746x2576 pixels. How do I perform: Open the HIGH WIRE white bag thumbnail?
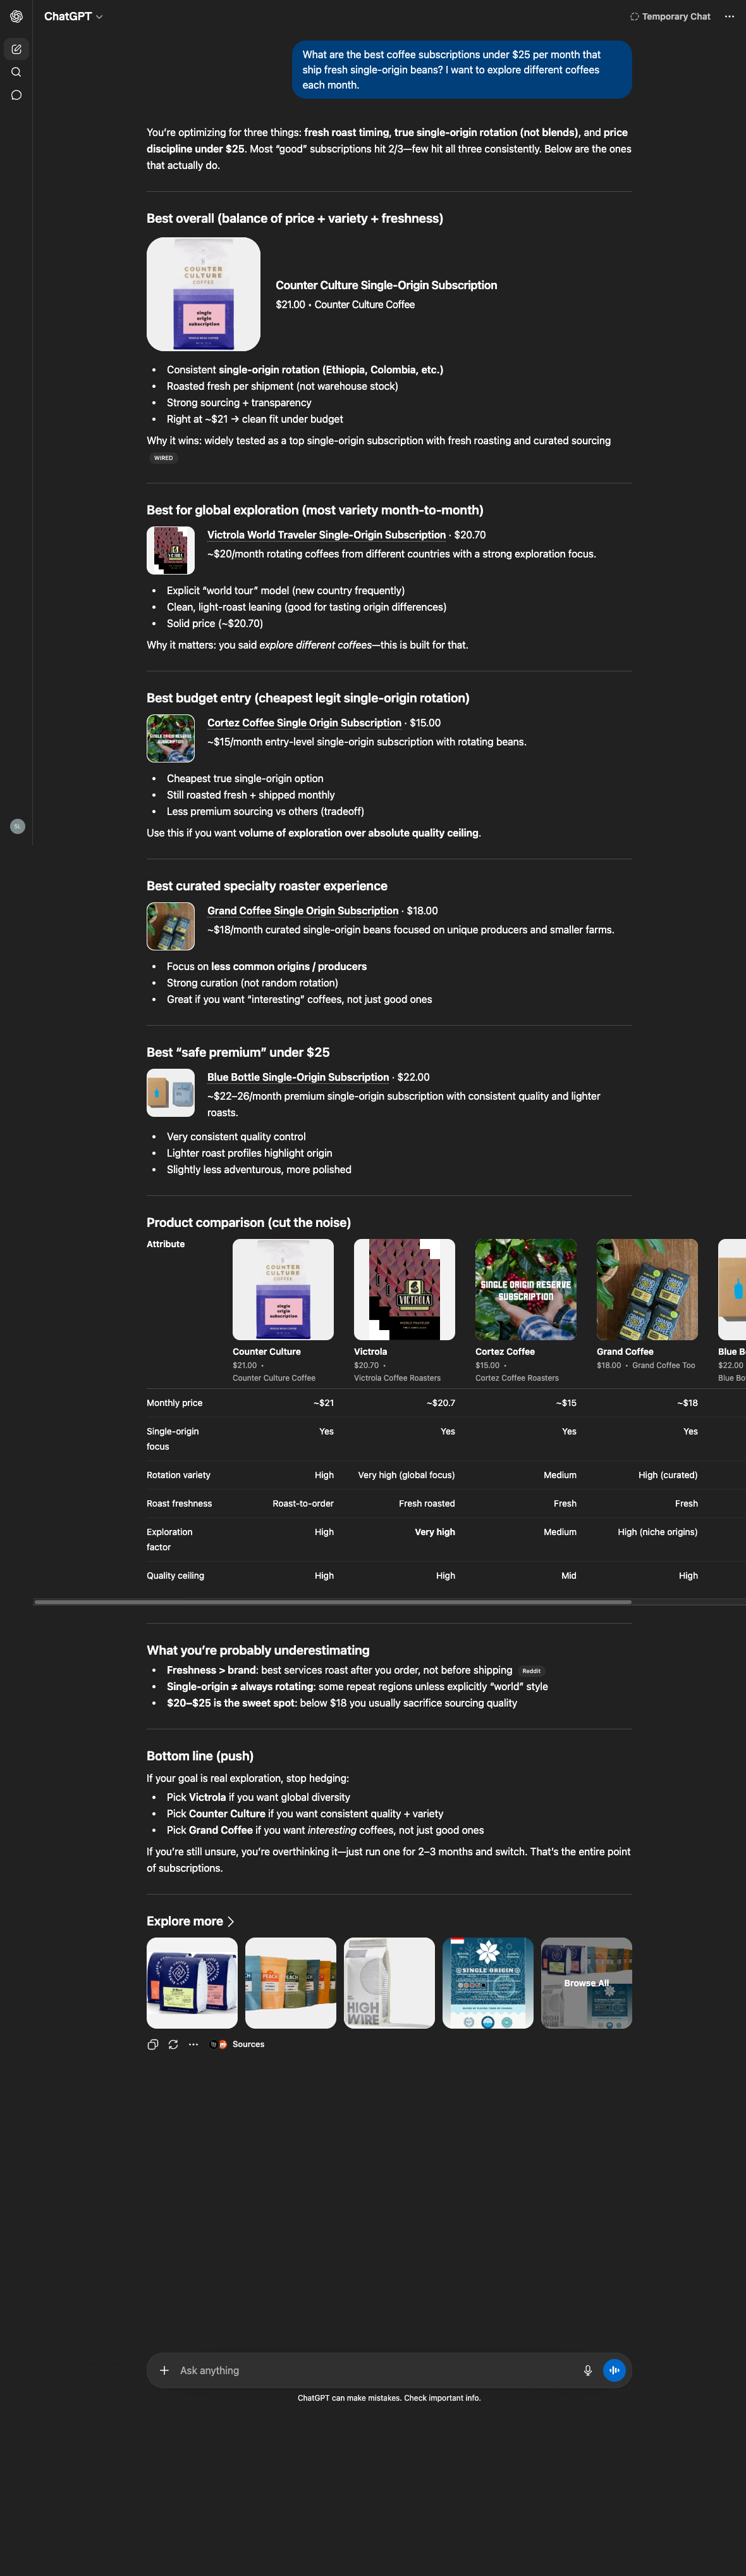389,1983
